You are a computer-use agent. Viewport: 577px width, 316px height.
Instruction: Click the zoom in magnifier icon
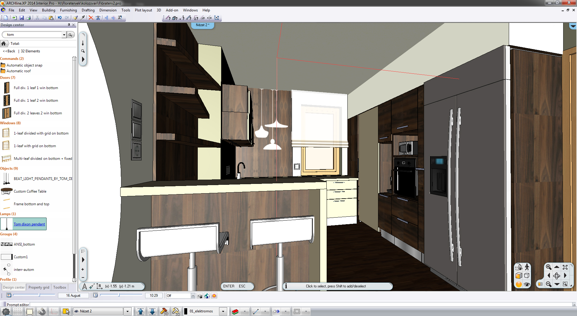pyautogui.click(x=548, y=267)
